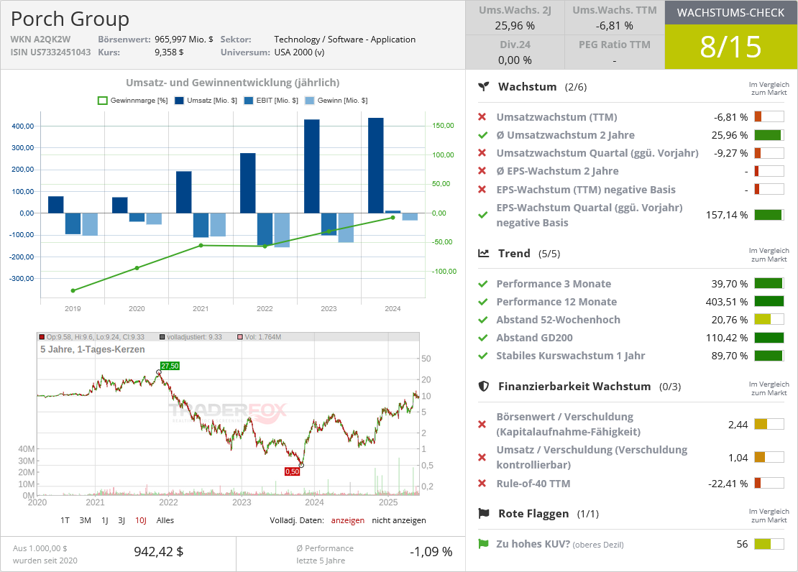798x572 pixels.
Task: Click the red X beside Ø EPS-Wachstum 2 Jahre
Action: click(482, 171)
